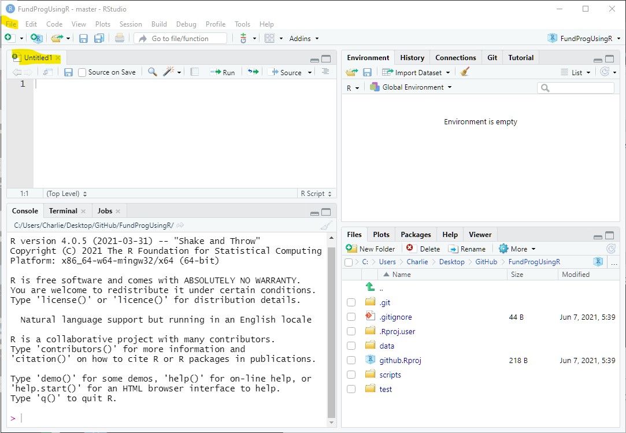Check the .git folder checkbox
Image resolution: width=626 pixels, height=433 pixels.
[x=351, y=302]
